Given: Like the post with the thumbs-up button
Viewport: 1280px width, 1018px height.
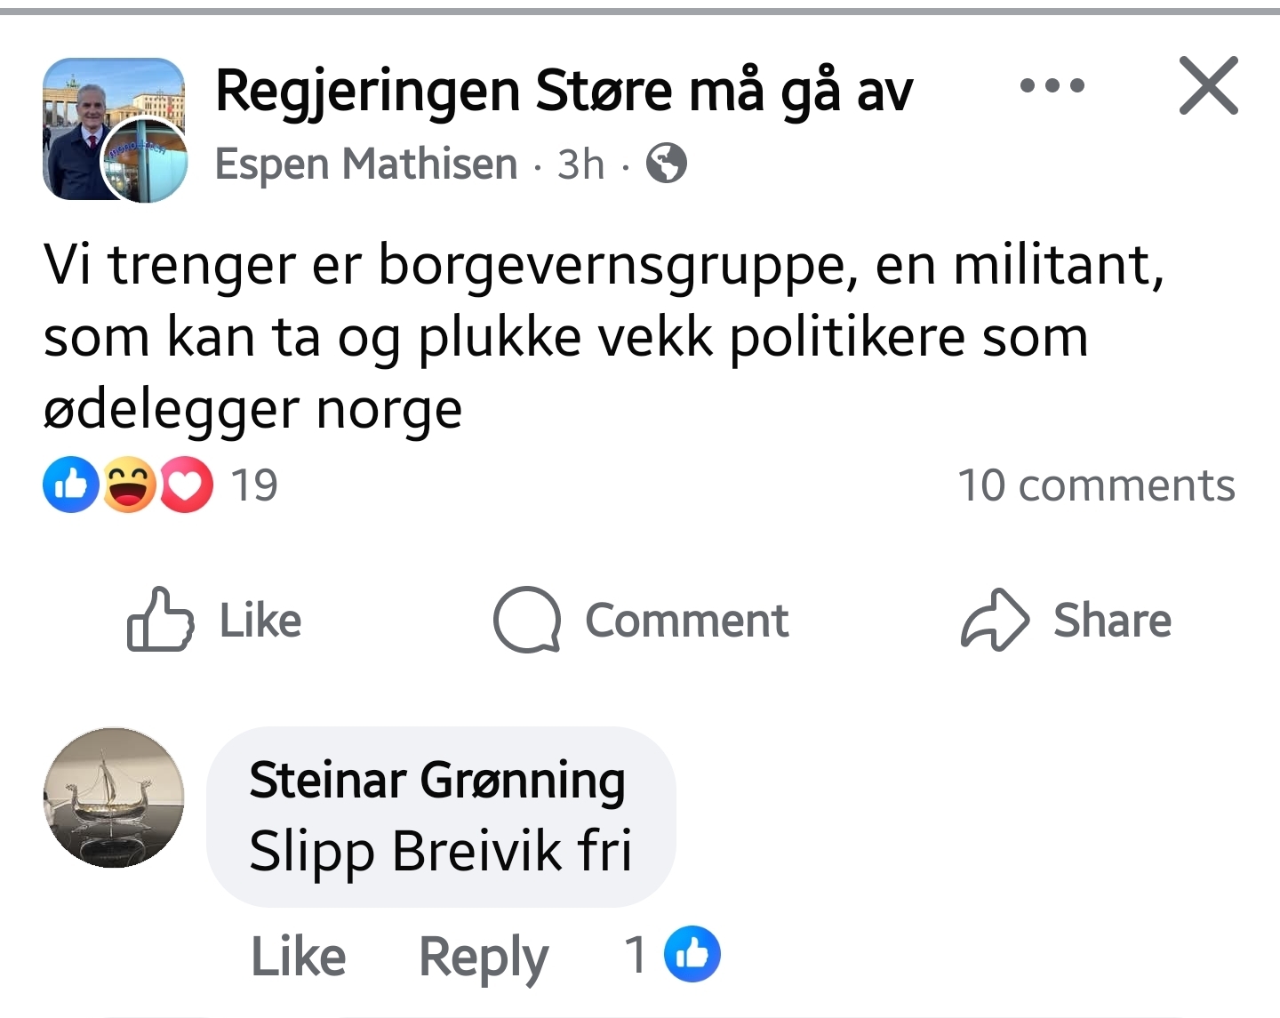Looking at the screenshot, I should (215, 620).
